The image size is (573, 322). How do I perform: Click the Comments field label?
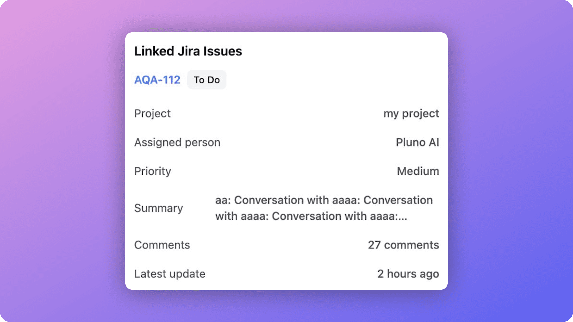162,245
